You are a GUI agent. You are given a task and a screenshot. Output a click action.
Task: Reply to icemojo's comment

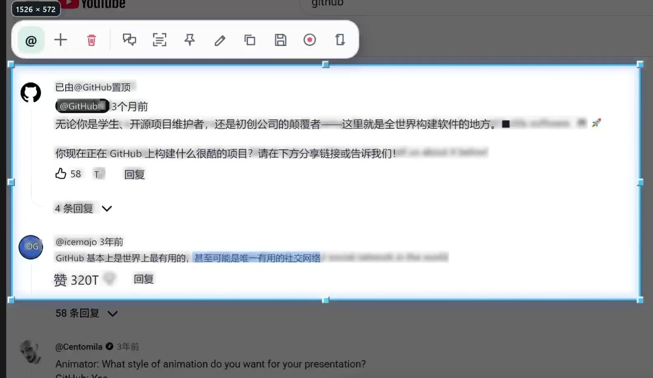click(x=144, y=279)
